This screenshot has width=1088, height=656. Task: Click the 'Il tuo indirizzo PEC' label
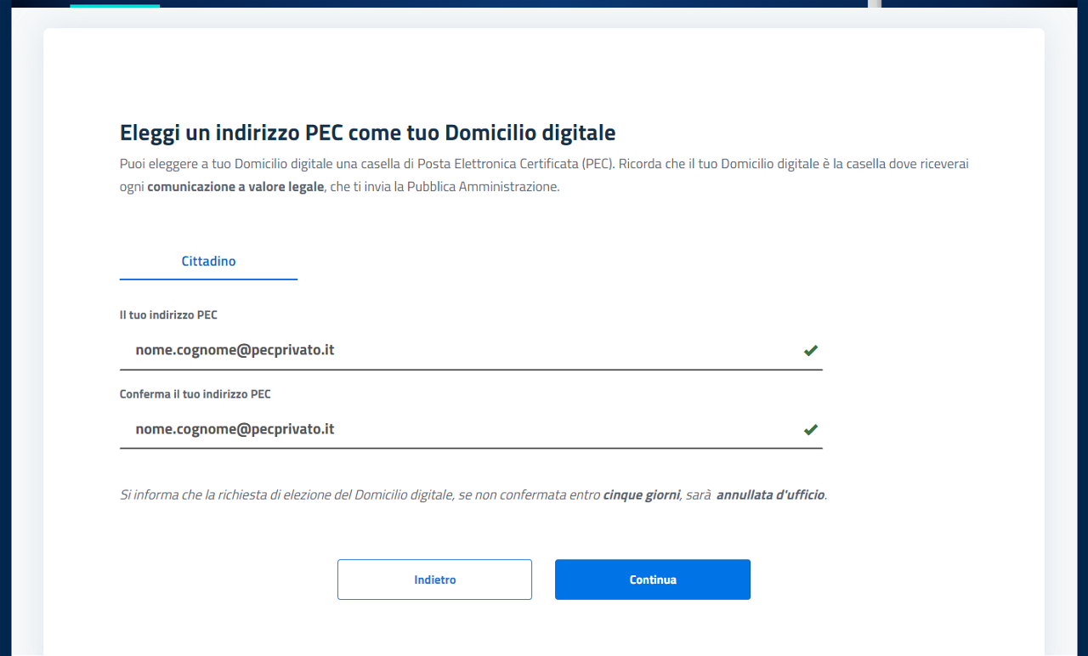tap(168, 315)
